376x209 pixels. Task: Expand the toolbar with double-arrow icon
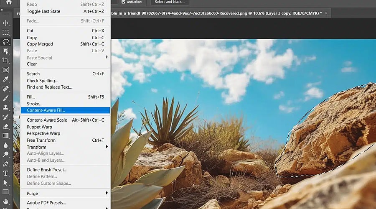[x=2, y=10]
